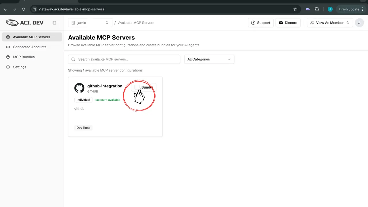368x207 pixels.
Task: Click the Finish update button
Action: 351,9
